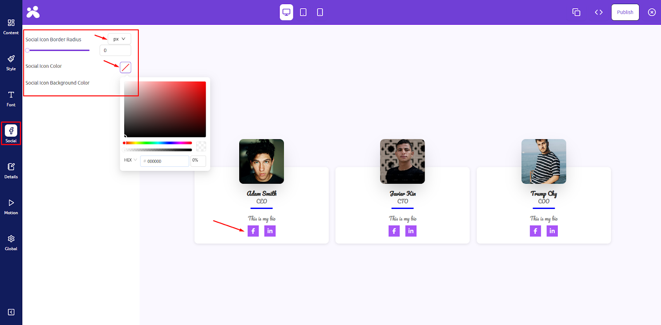Screen dimensions: 661x325
Task: Click the Social Icon Color swatch
Action: tap(126, 67)
